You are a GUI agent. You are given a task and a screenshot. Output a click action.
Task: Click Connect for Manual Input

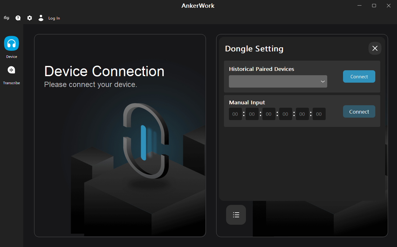point(359,111)
